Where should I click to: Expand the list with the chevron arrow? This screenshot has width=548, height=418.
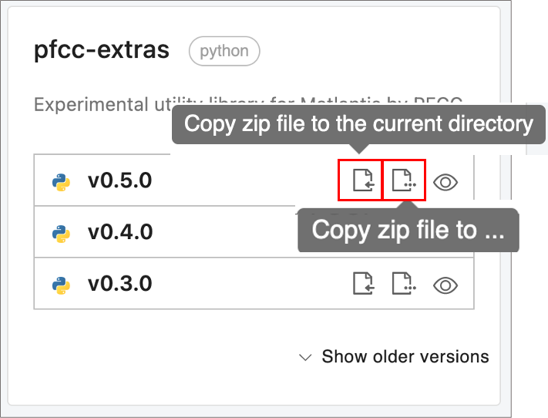click(305, 357)
